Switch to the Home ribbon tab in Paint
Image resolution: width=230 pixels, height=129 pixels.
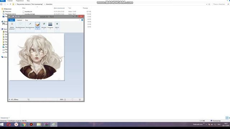click(19, 20)
